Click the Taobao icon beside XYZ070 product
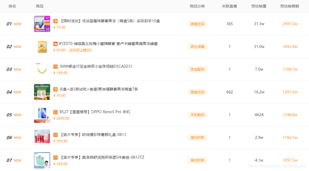 pyautogui.click(x=56, y=44)
